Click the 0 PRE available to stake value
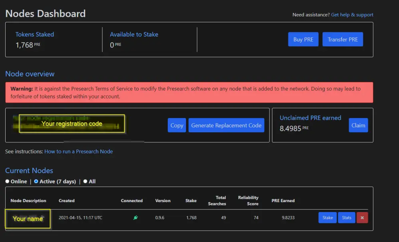The image size is (399, 242). click(x=115, y=45)
